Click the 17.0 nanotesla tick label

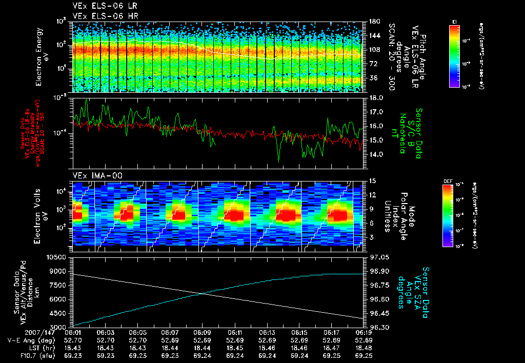coord(376,112)
